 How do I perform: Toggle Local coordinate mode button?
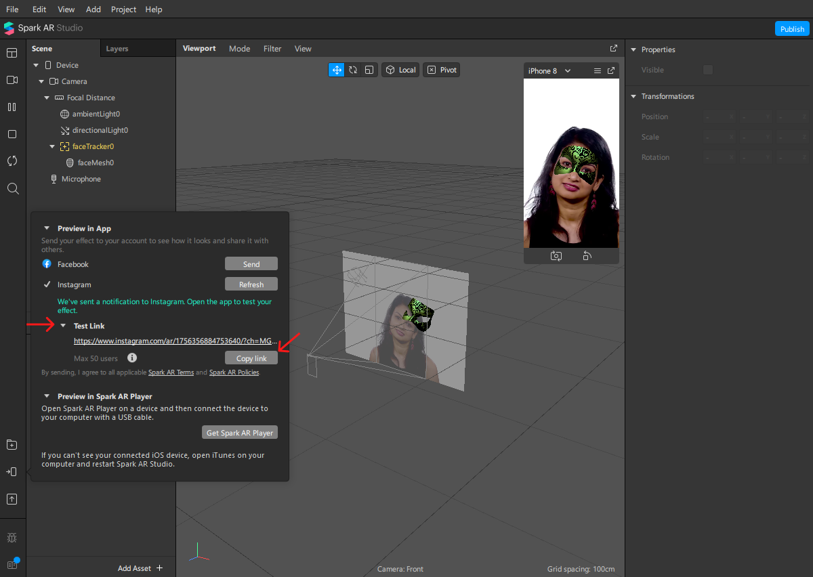[400, 70]
